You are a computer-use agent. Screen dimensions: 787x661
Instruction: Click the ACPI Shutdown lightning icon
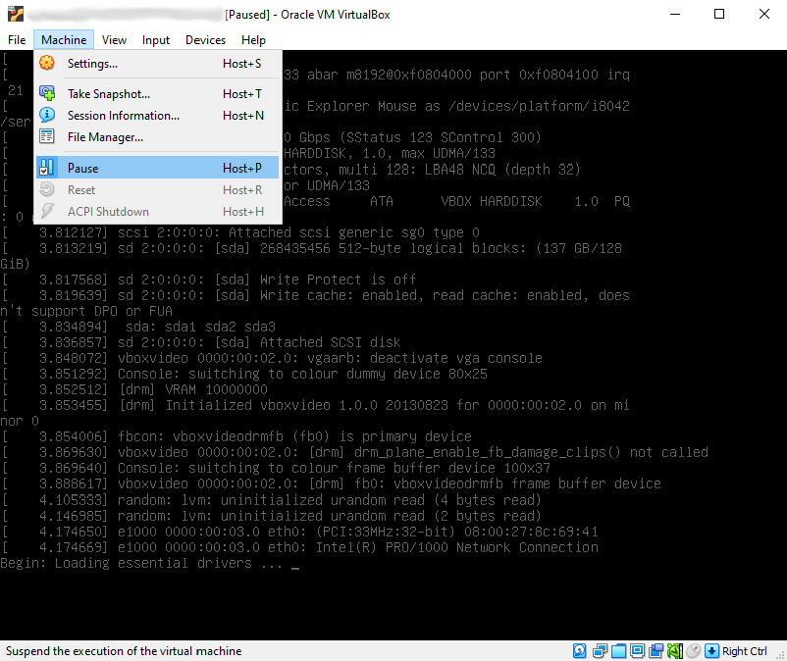[x=47, y=211]
